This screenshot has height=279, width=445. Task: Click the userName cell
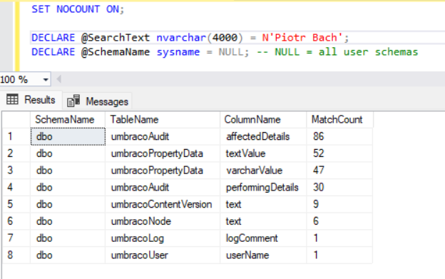click(x=263, y=255)
